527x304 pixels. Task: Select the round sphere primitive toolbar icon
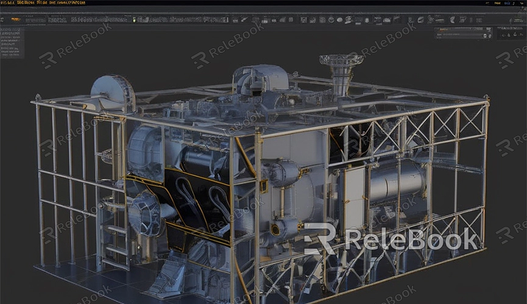331,20
